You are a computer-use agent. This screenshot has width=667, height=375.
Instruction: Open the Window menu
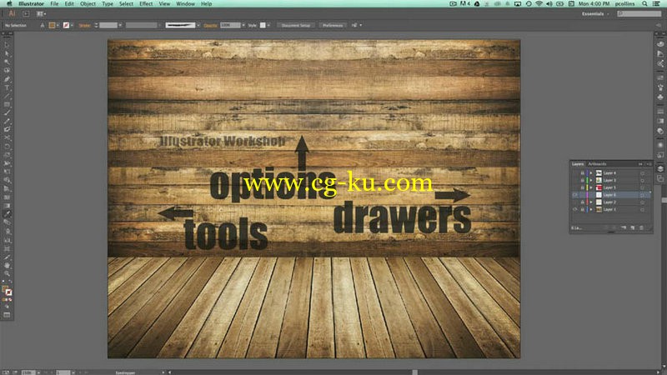coord(185,3)
